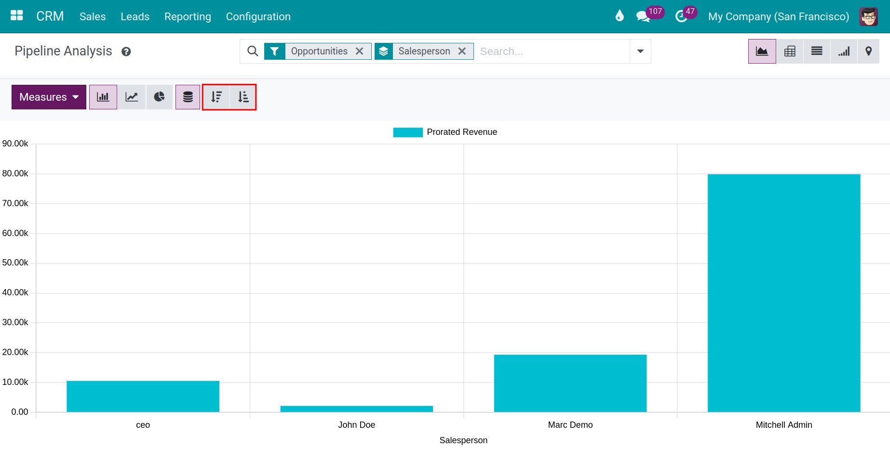Switch to graph view
This screenshot has width=890, height=449.
click(x=762, y=51)
